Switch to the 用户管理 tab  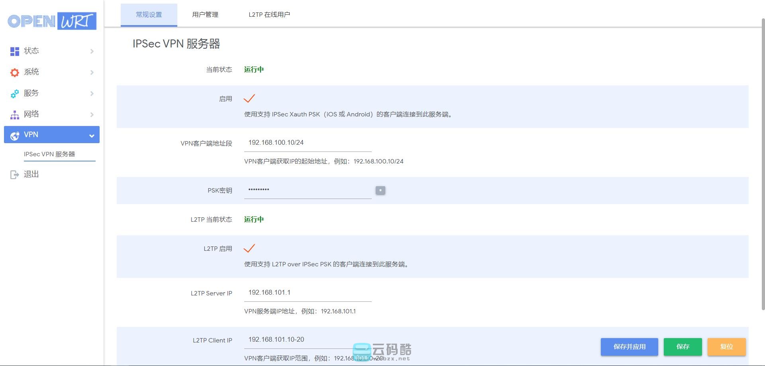tap(205, 15)
